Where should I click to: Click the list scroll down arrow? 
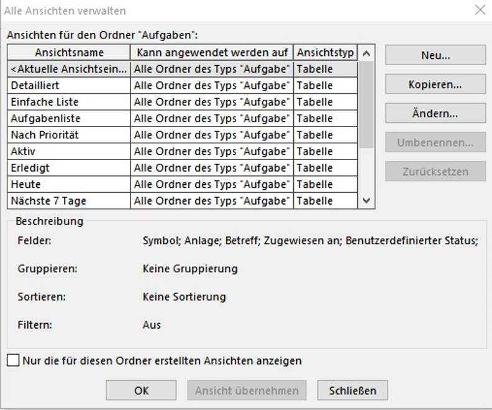366,200
